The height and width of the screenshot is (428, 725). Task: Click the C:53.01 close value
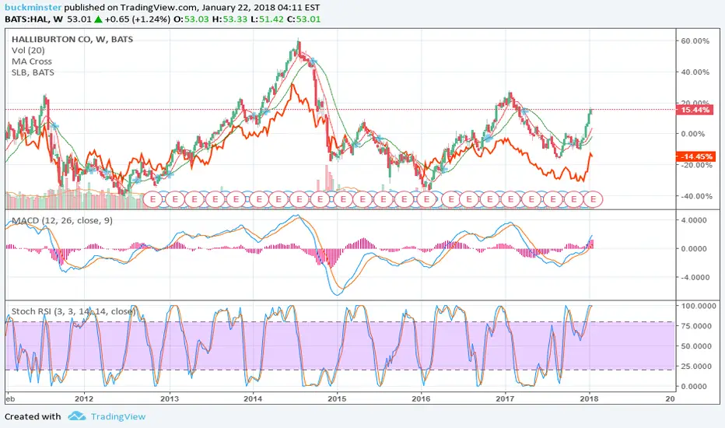303,19
